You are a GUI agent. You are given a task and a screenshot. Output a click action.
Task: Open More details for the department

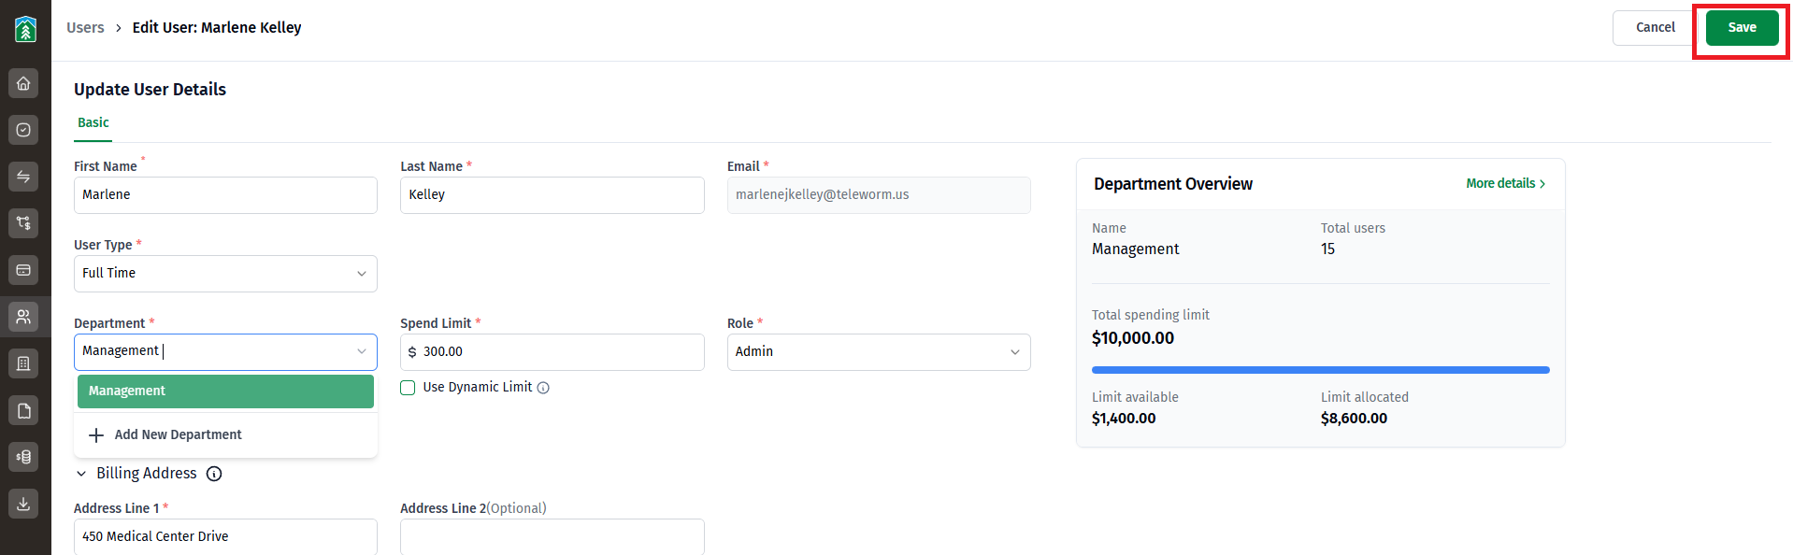coord(1505,184)
